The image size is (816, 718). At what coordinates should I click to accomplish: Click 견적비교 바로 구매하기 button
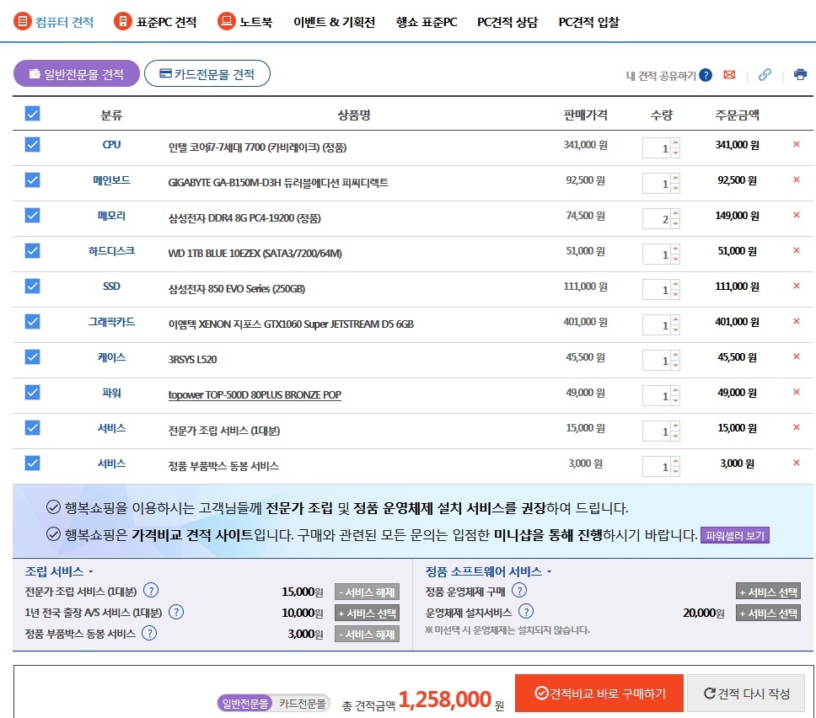599,694
